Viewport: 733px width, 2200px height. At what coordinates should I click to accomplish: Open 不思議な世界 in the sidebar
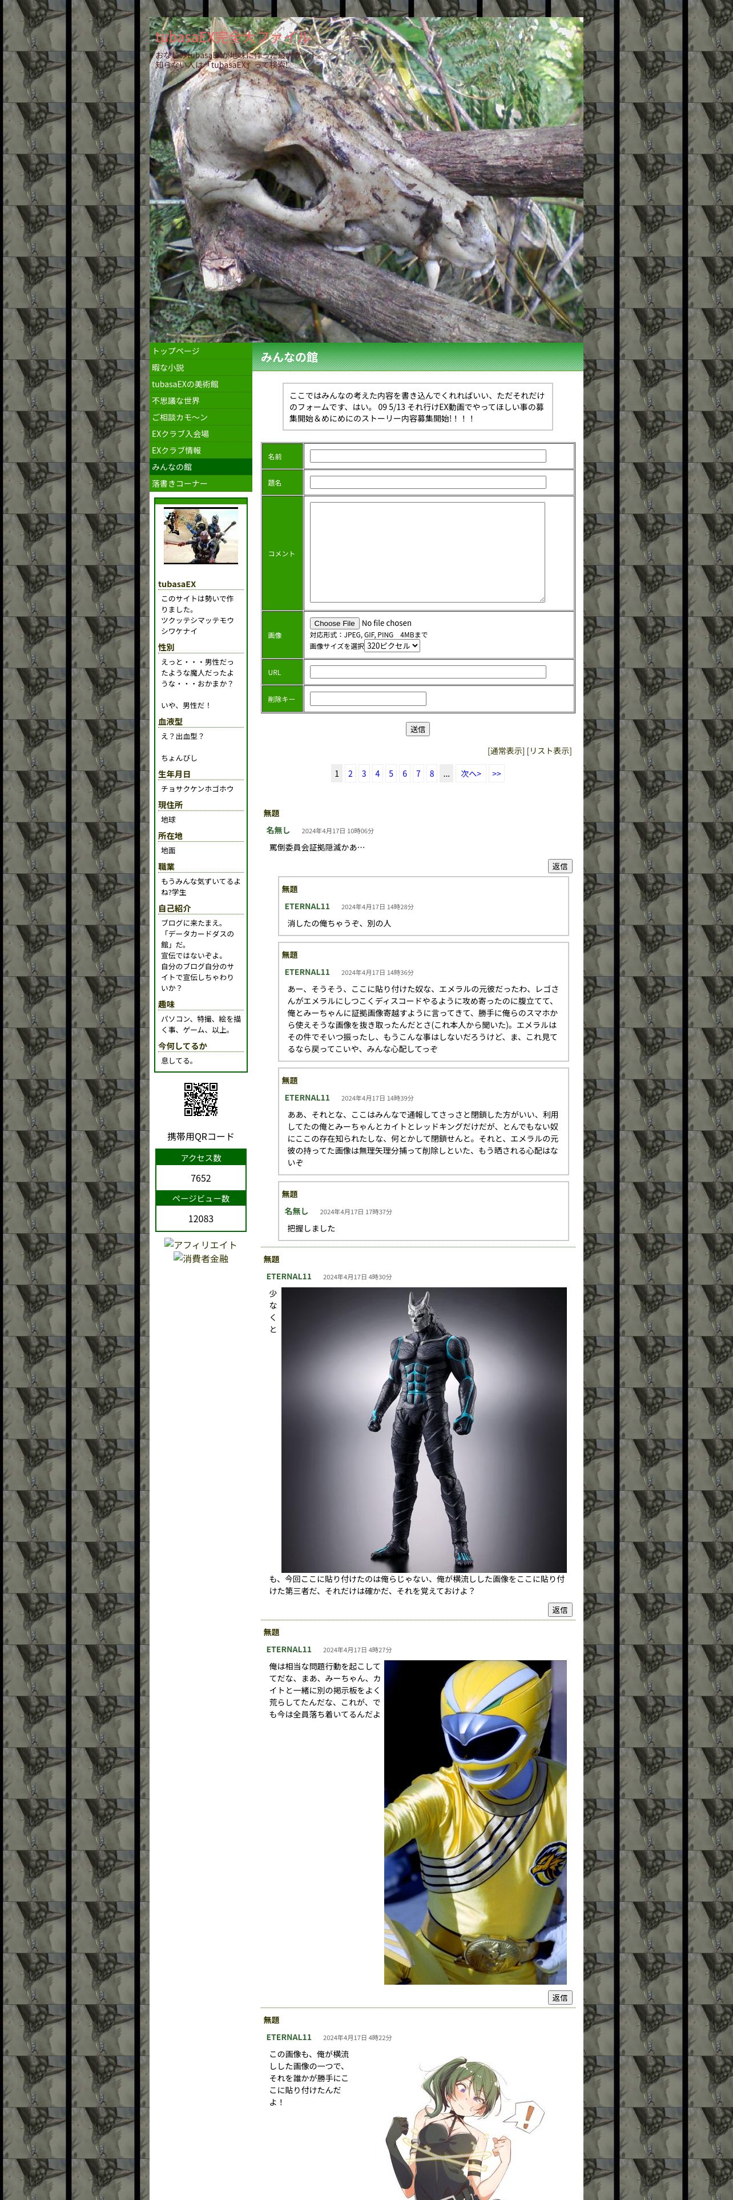[200, 400]
